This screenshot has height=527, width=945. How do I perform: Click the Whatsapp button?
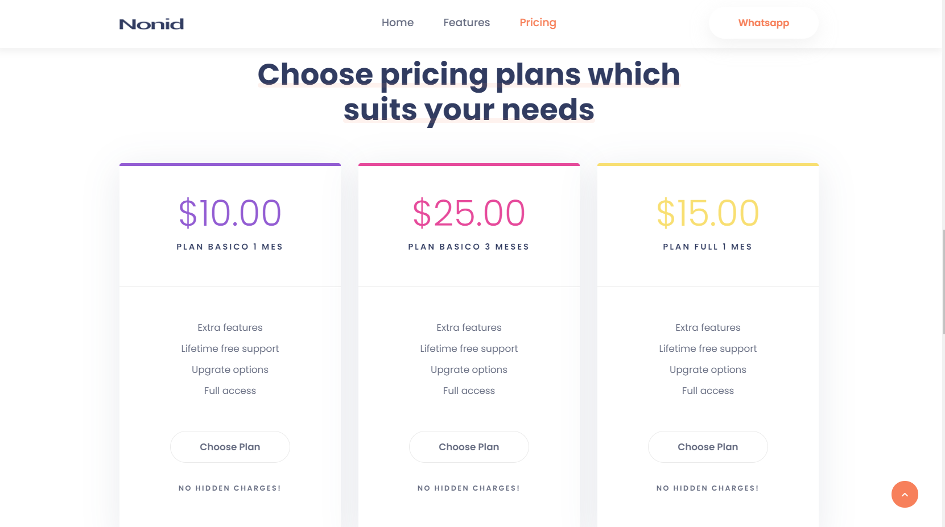tap(764, 23)
